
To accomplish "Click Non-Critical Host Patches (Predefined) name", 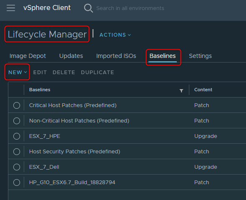I will (79, 121).
